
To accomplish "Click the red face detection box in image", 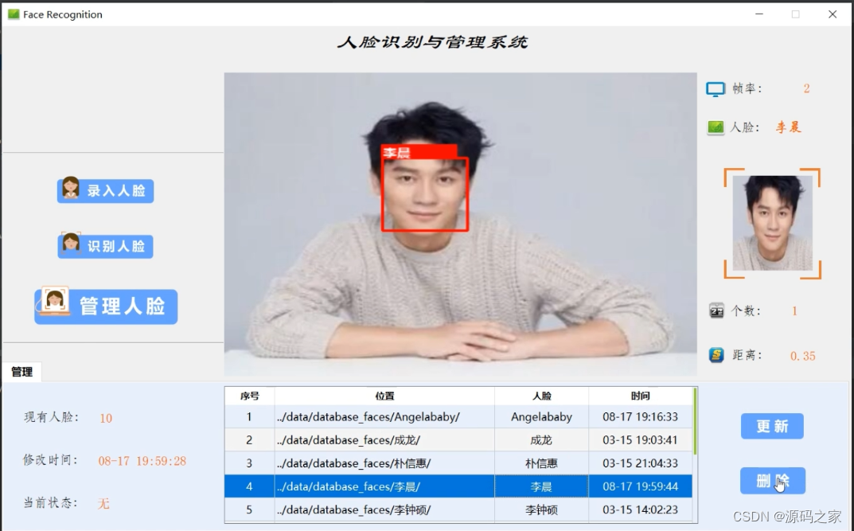I will coord(425,194).
